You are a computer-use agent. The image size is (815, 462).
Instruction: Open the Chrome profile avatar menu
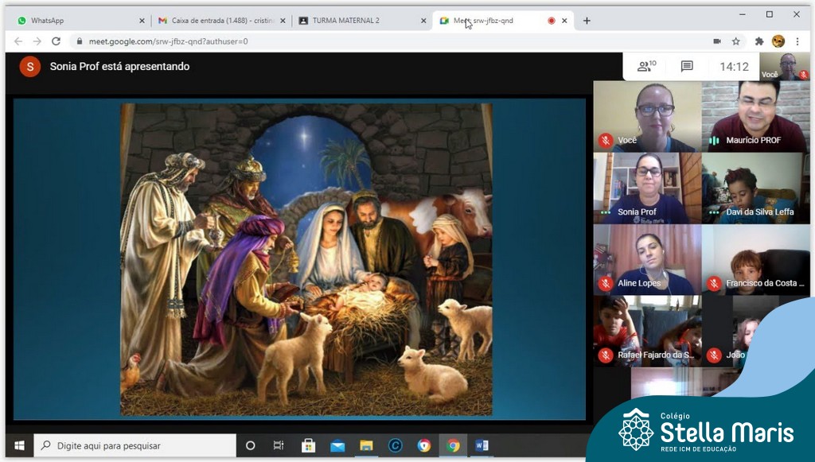point(778,41)
